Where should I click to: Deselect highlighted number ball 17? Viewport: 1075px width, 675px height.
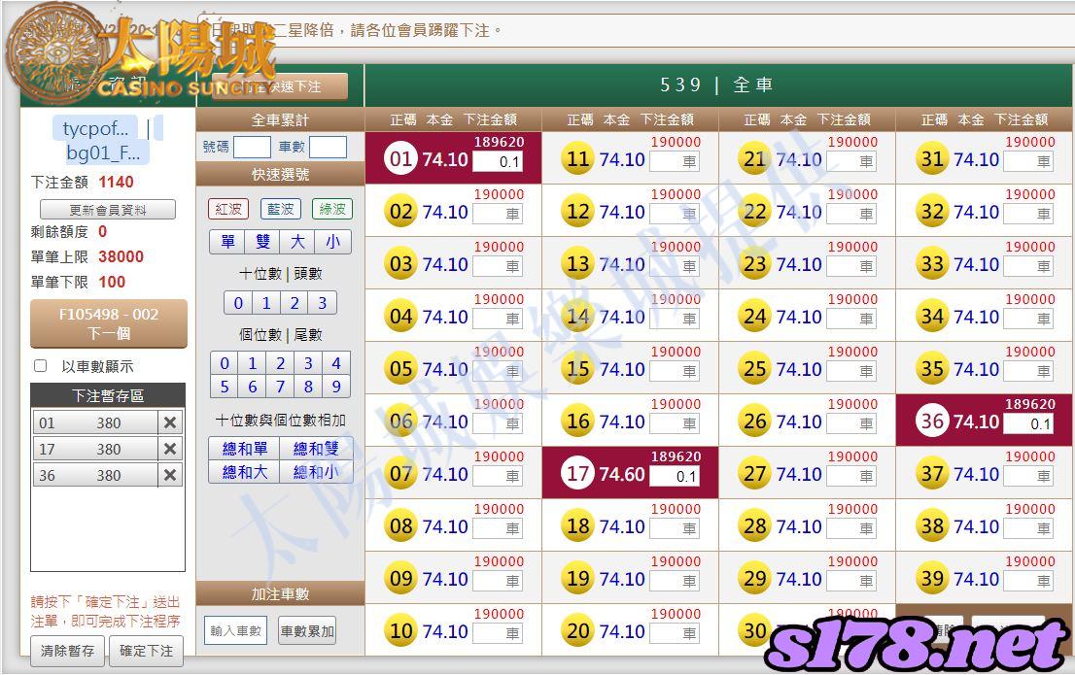[x=578, y=474]
